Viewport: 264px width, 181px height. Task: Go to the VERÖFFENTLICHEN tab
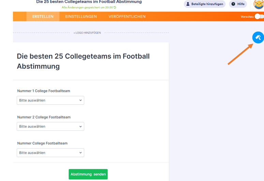click(x=127, y=16)
